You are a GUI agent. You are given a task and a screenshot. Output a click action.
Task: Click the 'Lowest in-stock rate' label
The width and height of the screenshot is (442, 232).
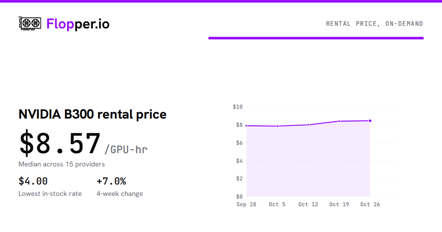coord(50,194)
